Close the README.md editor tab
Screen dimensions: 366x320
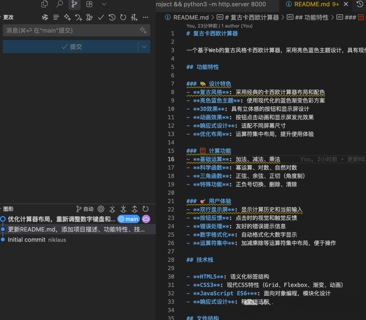pyautogui.click(x=346, y=4)
